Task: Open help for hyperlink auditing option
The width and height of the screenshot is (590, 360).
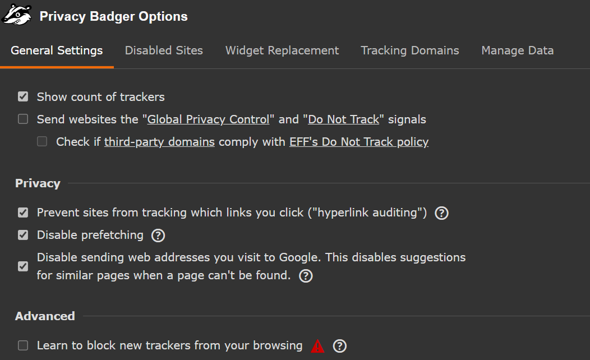Action: click(x=442, y=213)
